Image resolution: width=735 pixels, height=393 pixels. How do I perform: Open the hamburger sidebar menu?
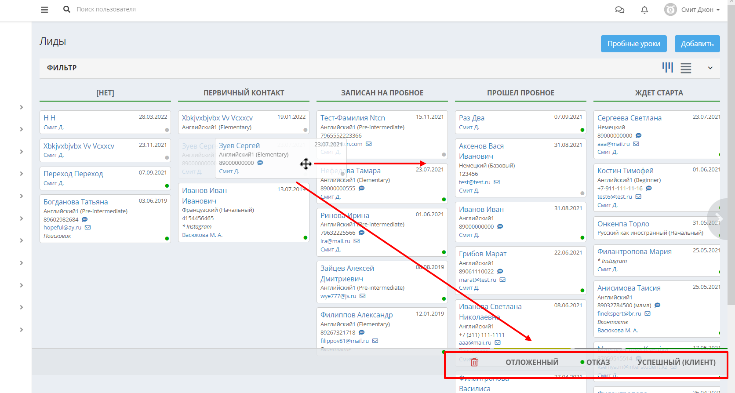click(x=44, y=9)
